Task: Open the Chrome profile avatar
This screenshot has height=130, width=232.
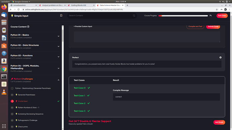Action: [225, 9]
